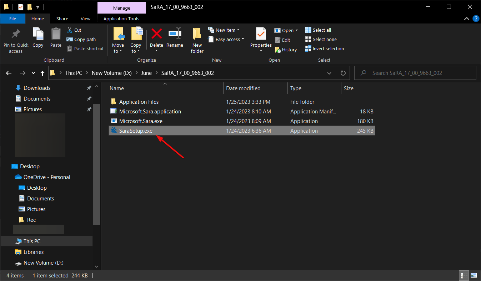Viewport: 481px width, 281px height.
Task: Click the search box
Action: click(415, 73)
